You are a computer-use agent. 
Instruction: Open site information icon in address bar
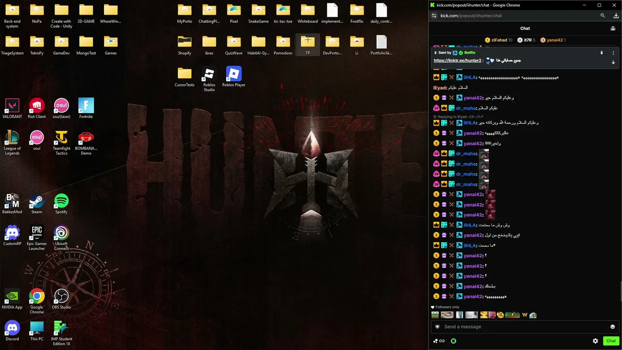point(434,16)
